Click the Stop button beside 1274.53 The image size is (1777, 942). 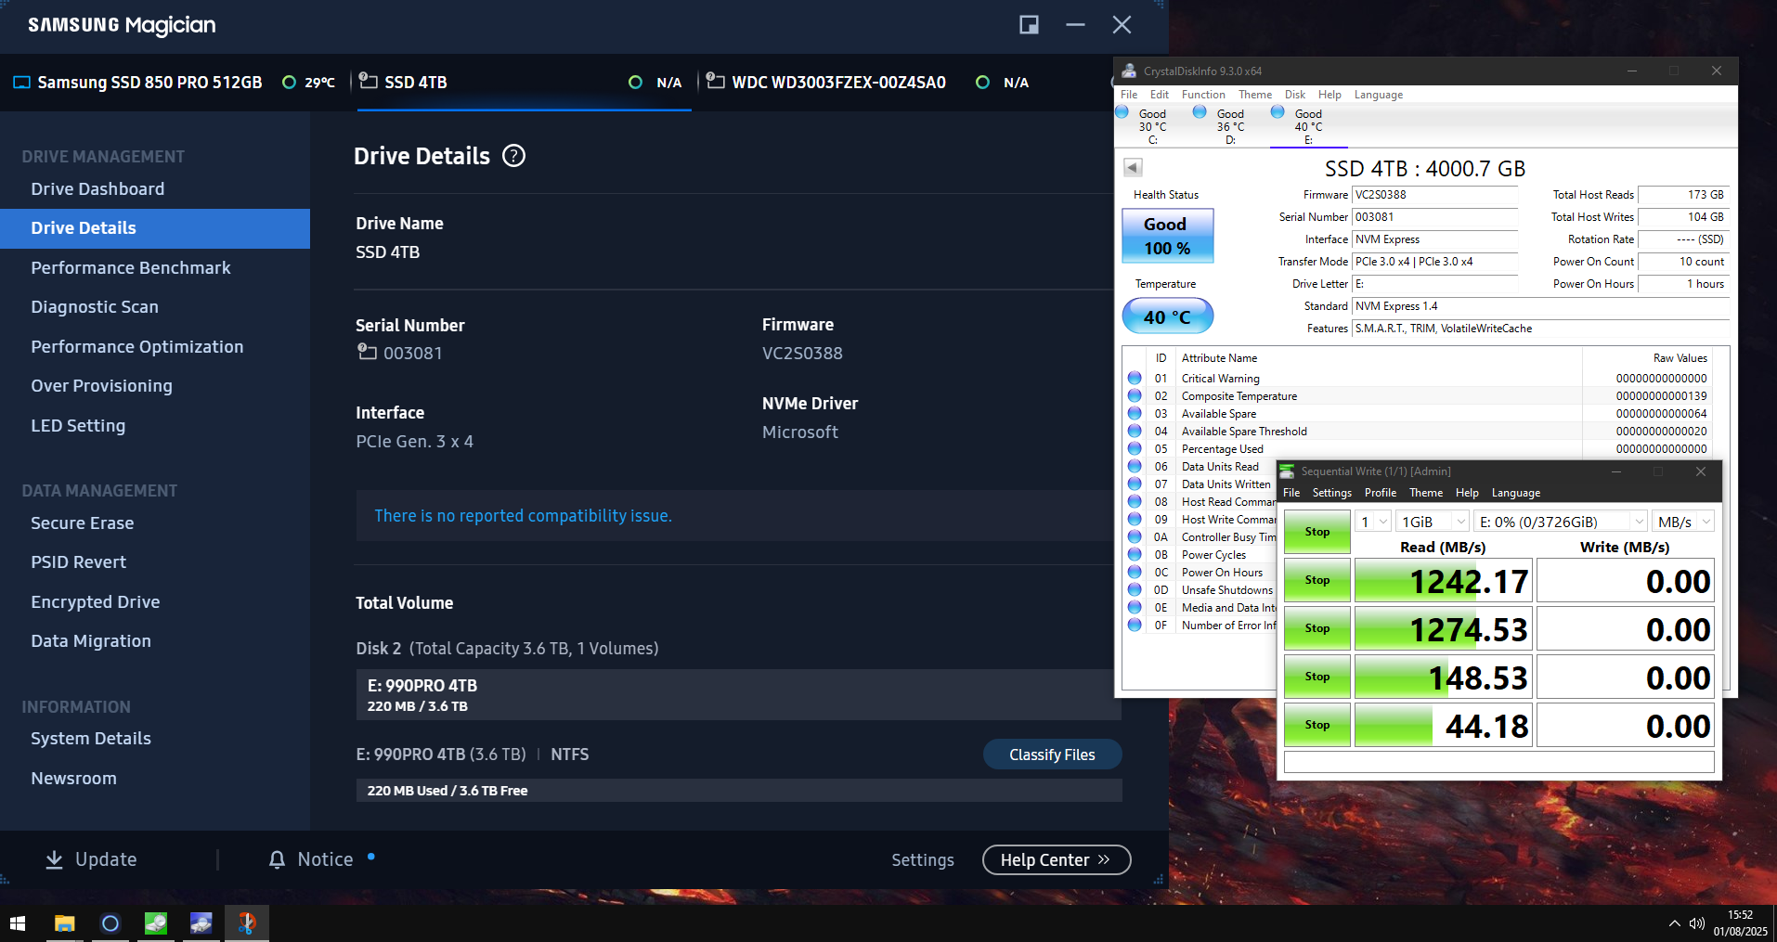(1317, 628)
